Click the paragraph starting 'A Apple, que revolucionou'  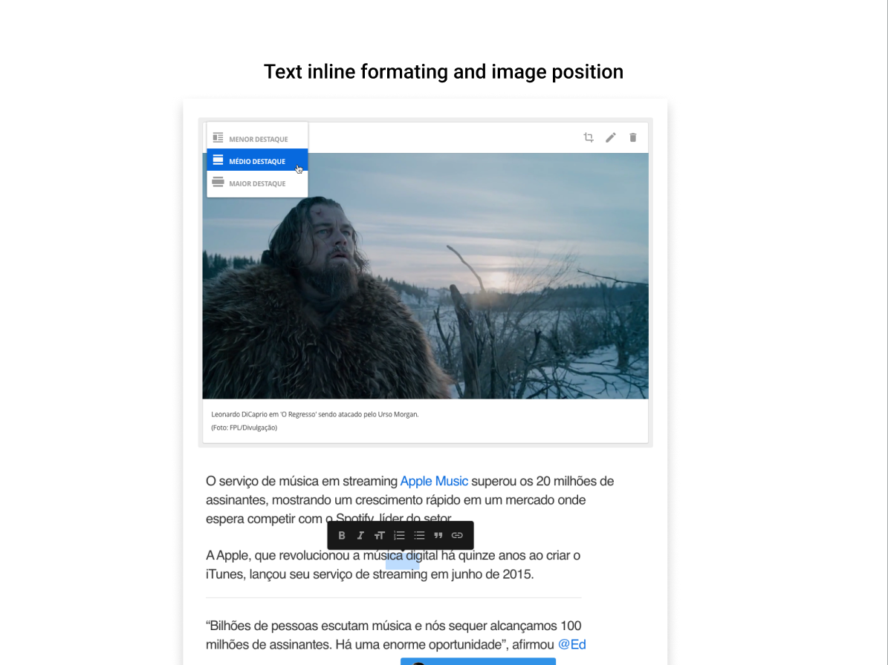coord(393,565)
